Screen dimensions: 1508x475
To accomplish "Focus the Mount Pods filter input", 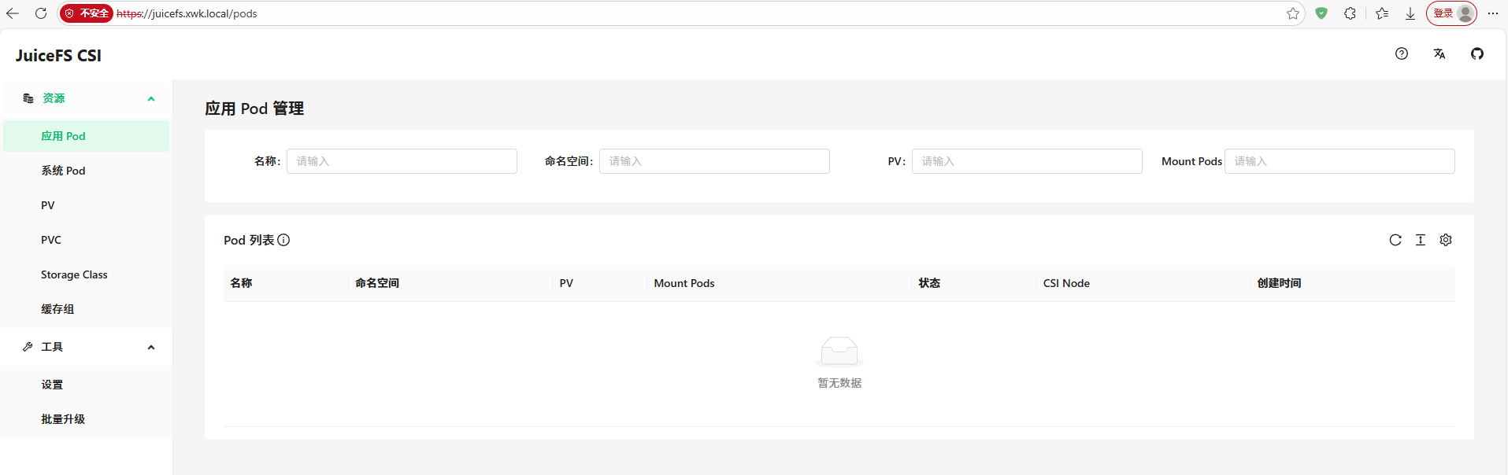I will tap(1339, 161).
